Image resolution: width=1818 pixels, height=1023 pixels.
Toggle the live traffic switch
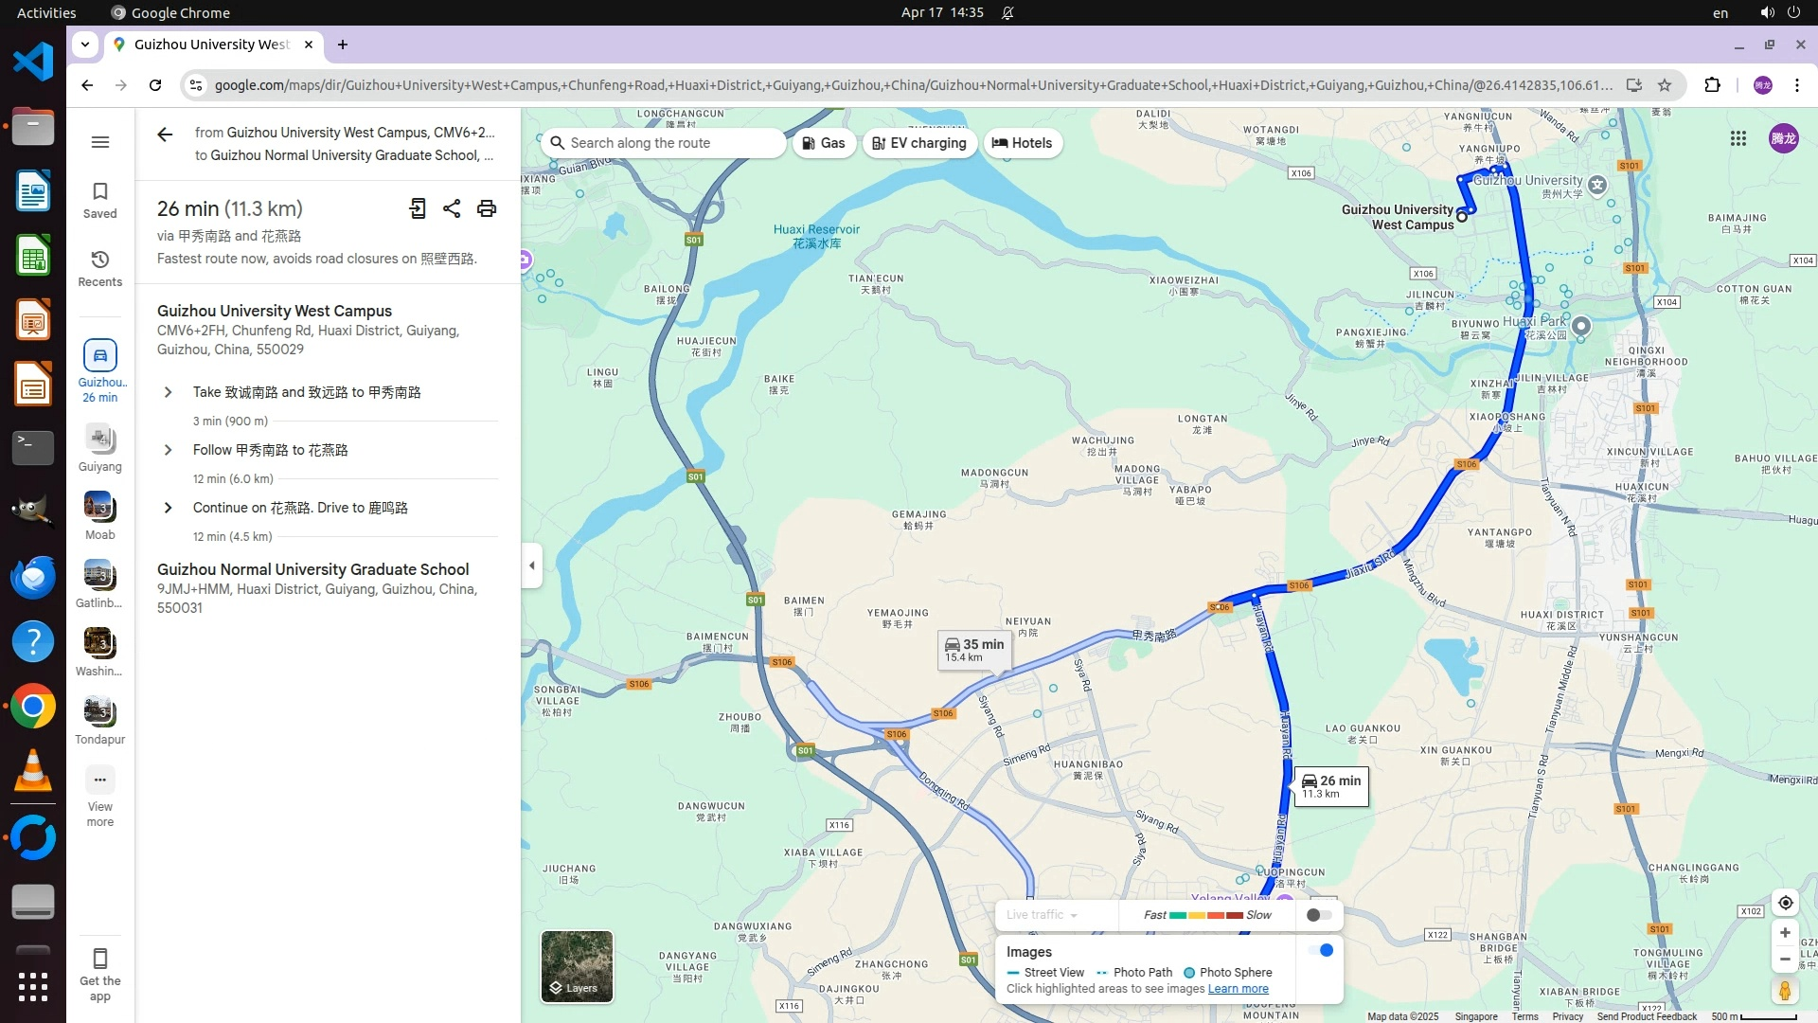(x=1319, y=915)
